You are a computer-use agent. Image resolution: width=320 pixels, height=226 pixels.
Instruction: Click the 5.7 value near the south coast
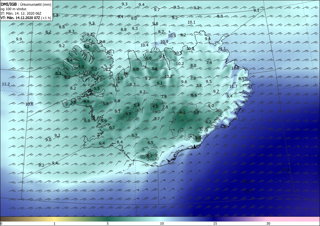(149, 156)
